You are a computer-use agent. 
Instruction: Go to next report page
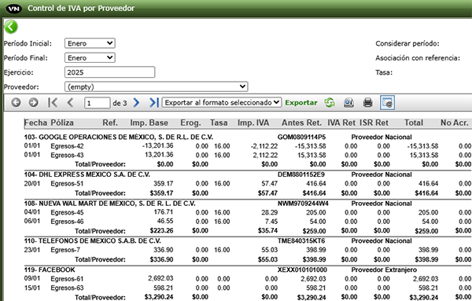[136, 102]
